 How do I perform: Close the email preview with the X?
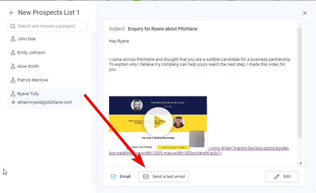click(305, 13)
